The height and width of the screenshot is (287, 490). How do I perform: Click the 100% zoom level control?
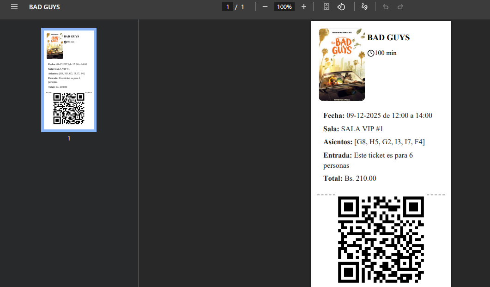[x=284, y=7]
